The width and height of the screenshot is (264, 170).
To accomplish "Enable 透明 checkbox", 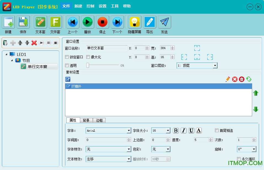I will click(67, 65).
